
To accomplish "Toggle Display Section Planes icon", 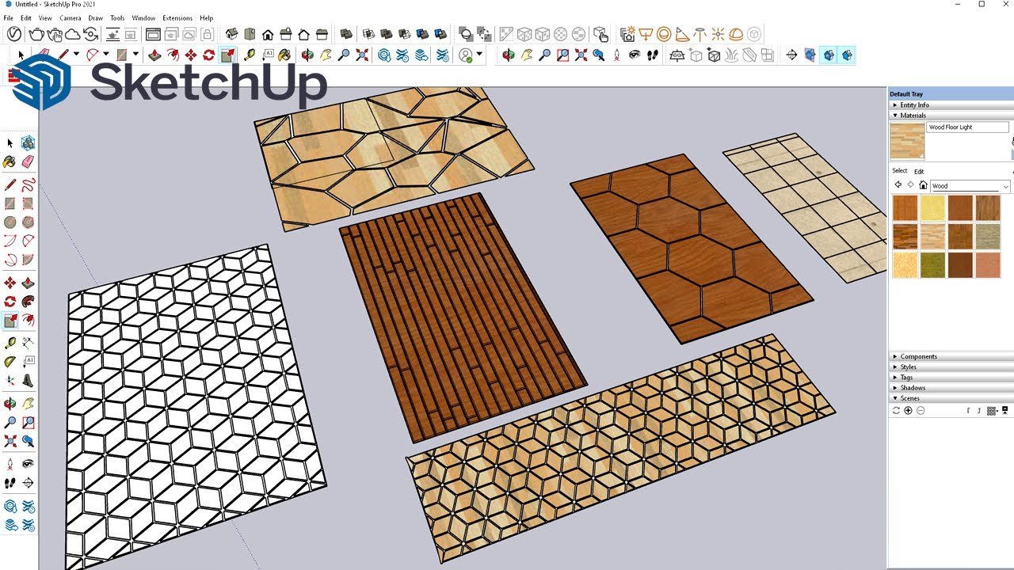I will click(x=810, y=55).
